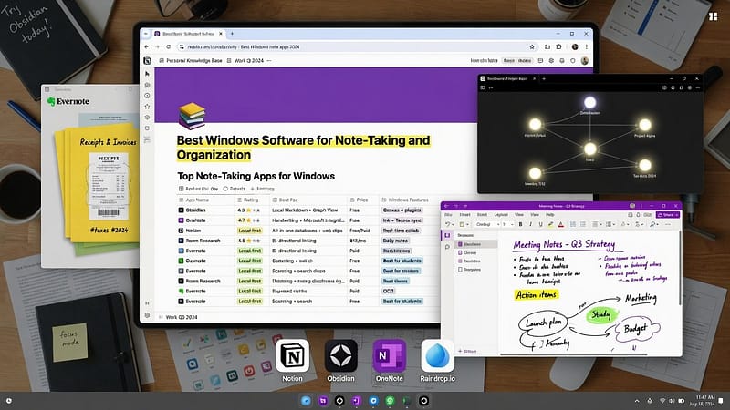This screenshot has width=730, height=410.
Task: Open settings gear at Notion sidebar bottom
Action: tap(147, 315)
